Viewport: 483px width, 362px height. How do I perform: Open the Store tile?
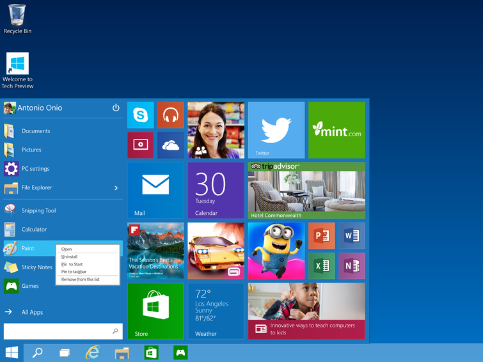click(x=155, y=311)
